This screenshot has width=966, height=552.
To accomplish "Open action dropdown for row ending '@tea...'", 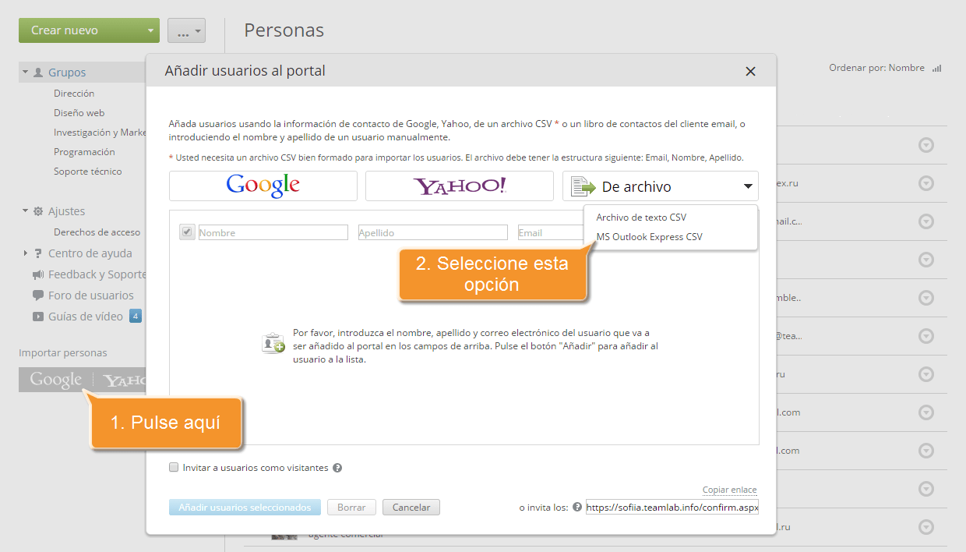I will [926, 336].
